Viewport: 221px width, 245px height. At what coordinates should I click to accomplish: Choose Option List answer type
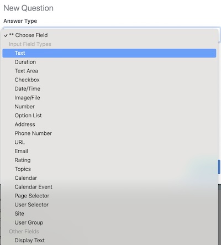coord(109,116)
